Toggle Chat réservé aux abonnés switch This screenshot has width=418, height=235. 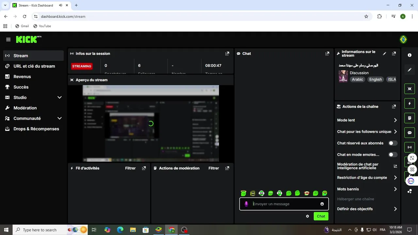tap(393, 143)
